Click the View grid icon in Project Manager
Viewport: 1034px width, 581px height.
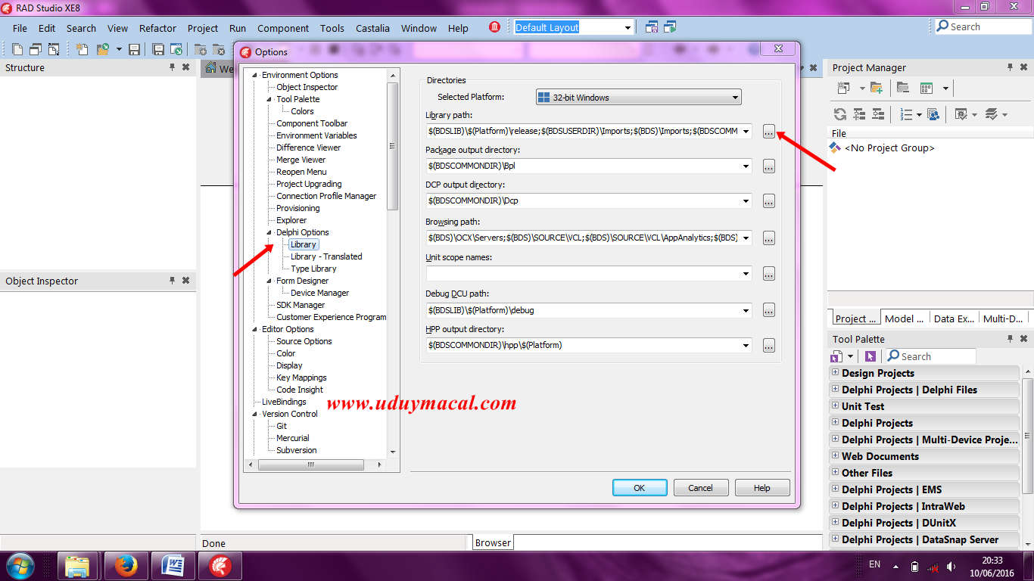927,89
